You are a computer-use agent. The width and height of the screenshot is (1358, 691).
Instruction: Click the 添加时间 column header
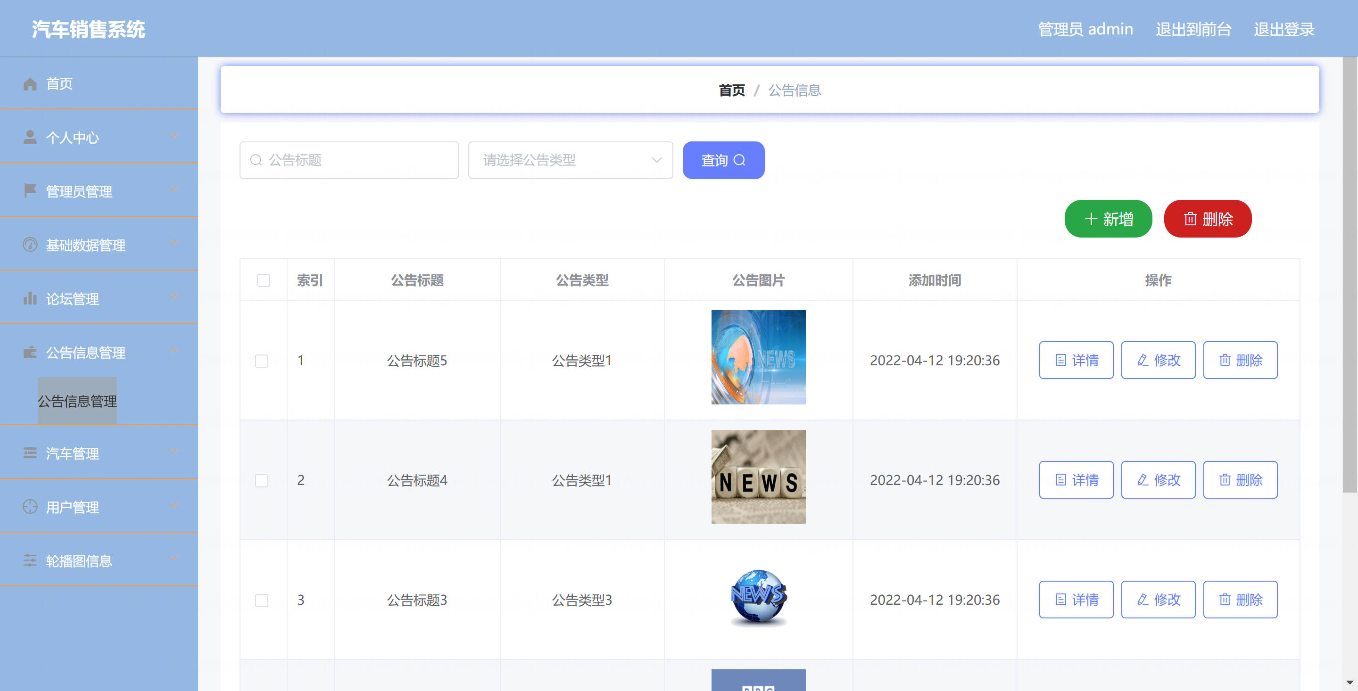click(x=935, y=280)
